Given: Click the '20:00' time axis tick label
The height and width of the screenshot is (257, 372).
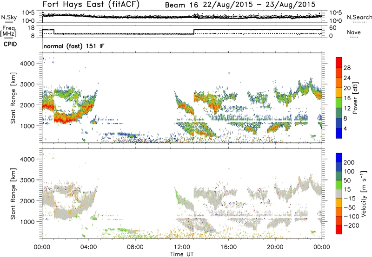Looking at the screenshot, I should click(275, 247).
